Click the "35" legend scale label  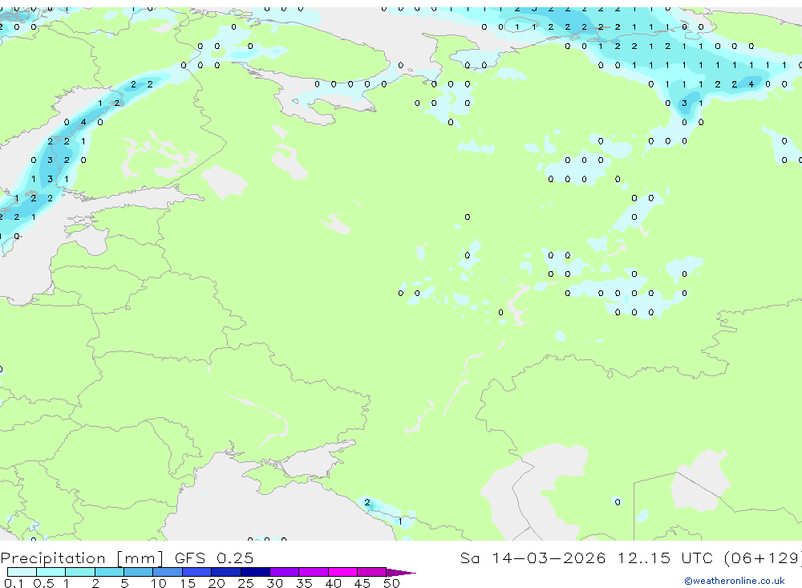tap(304, 583)
